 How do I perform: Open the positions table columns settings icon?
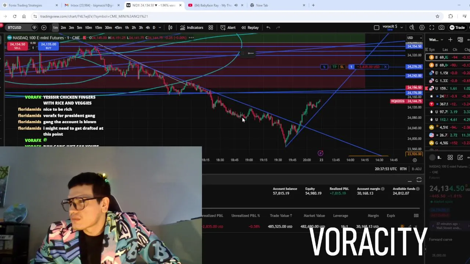click(x=416, y=216)
